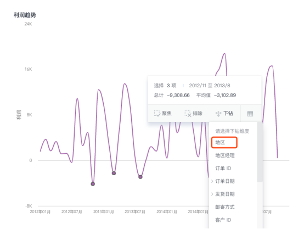Click the third selected point near 2013年07月
Screen dimensions: 304x229
[140, 177]
